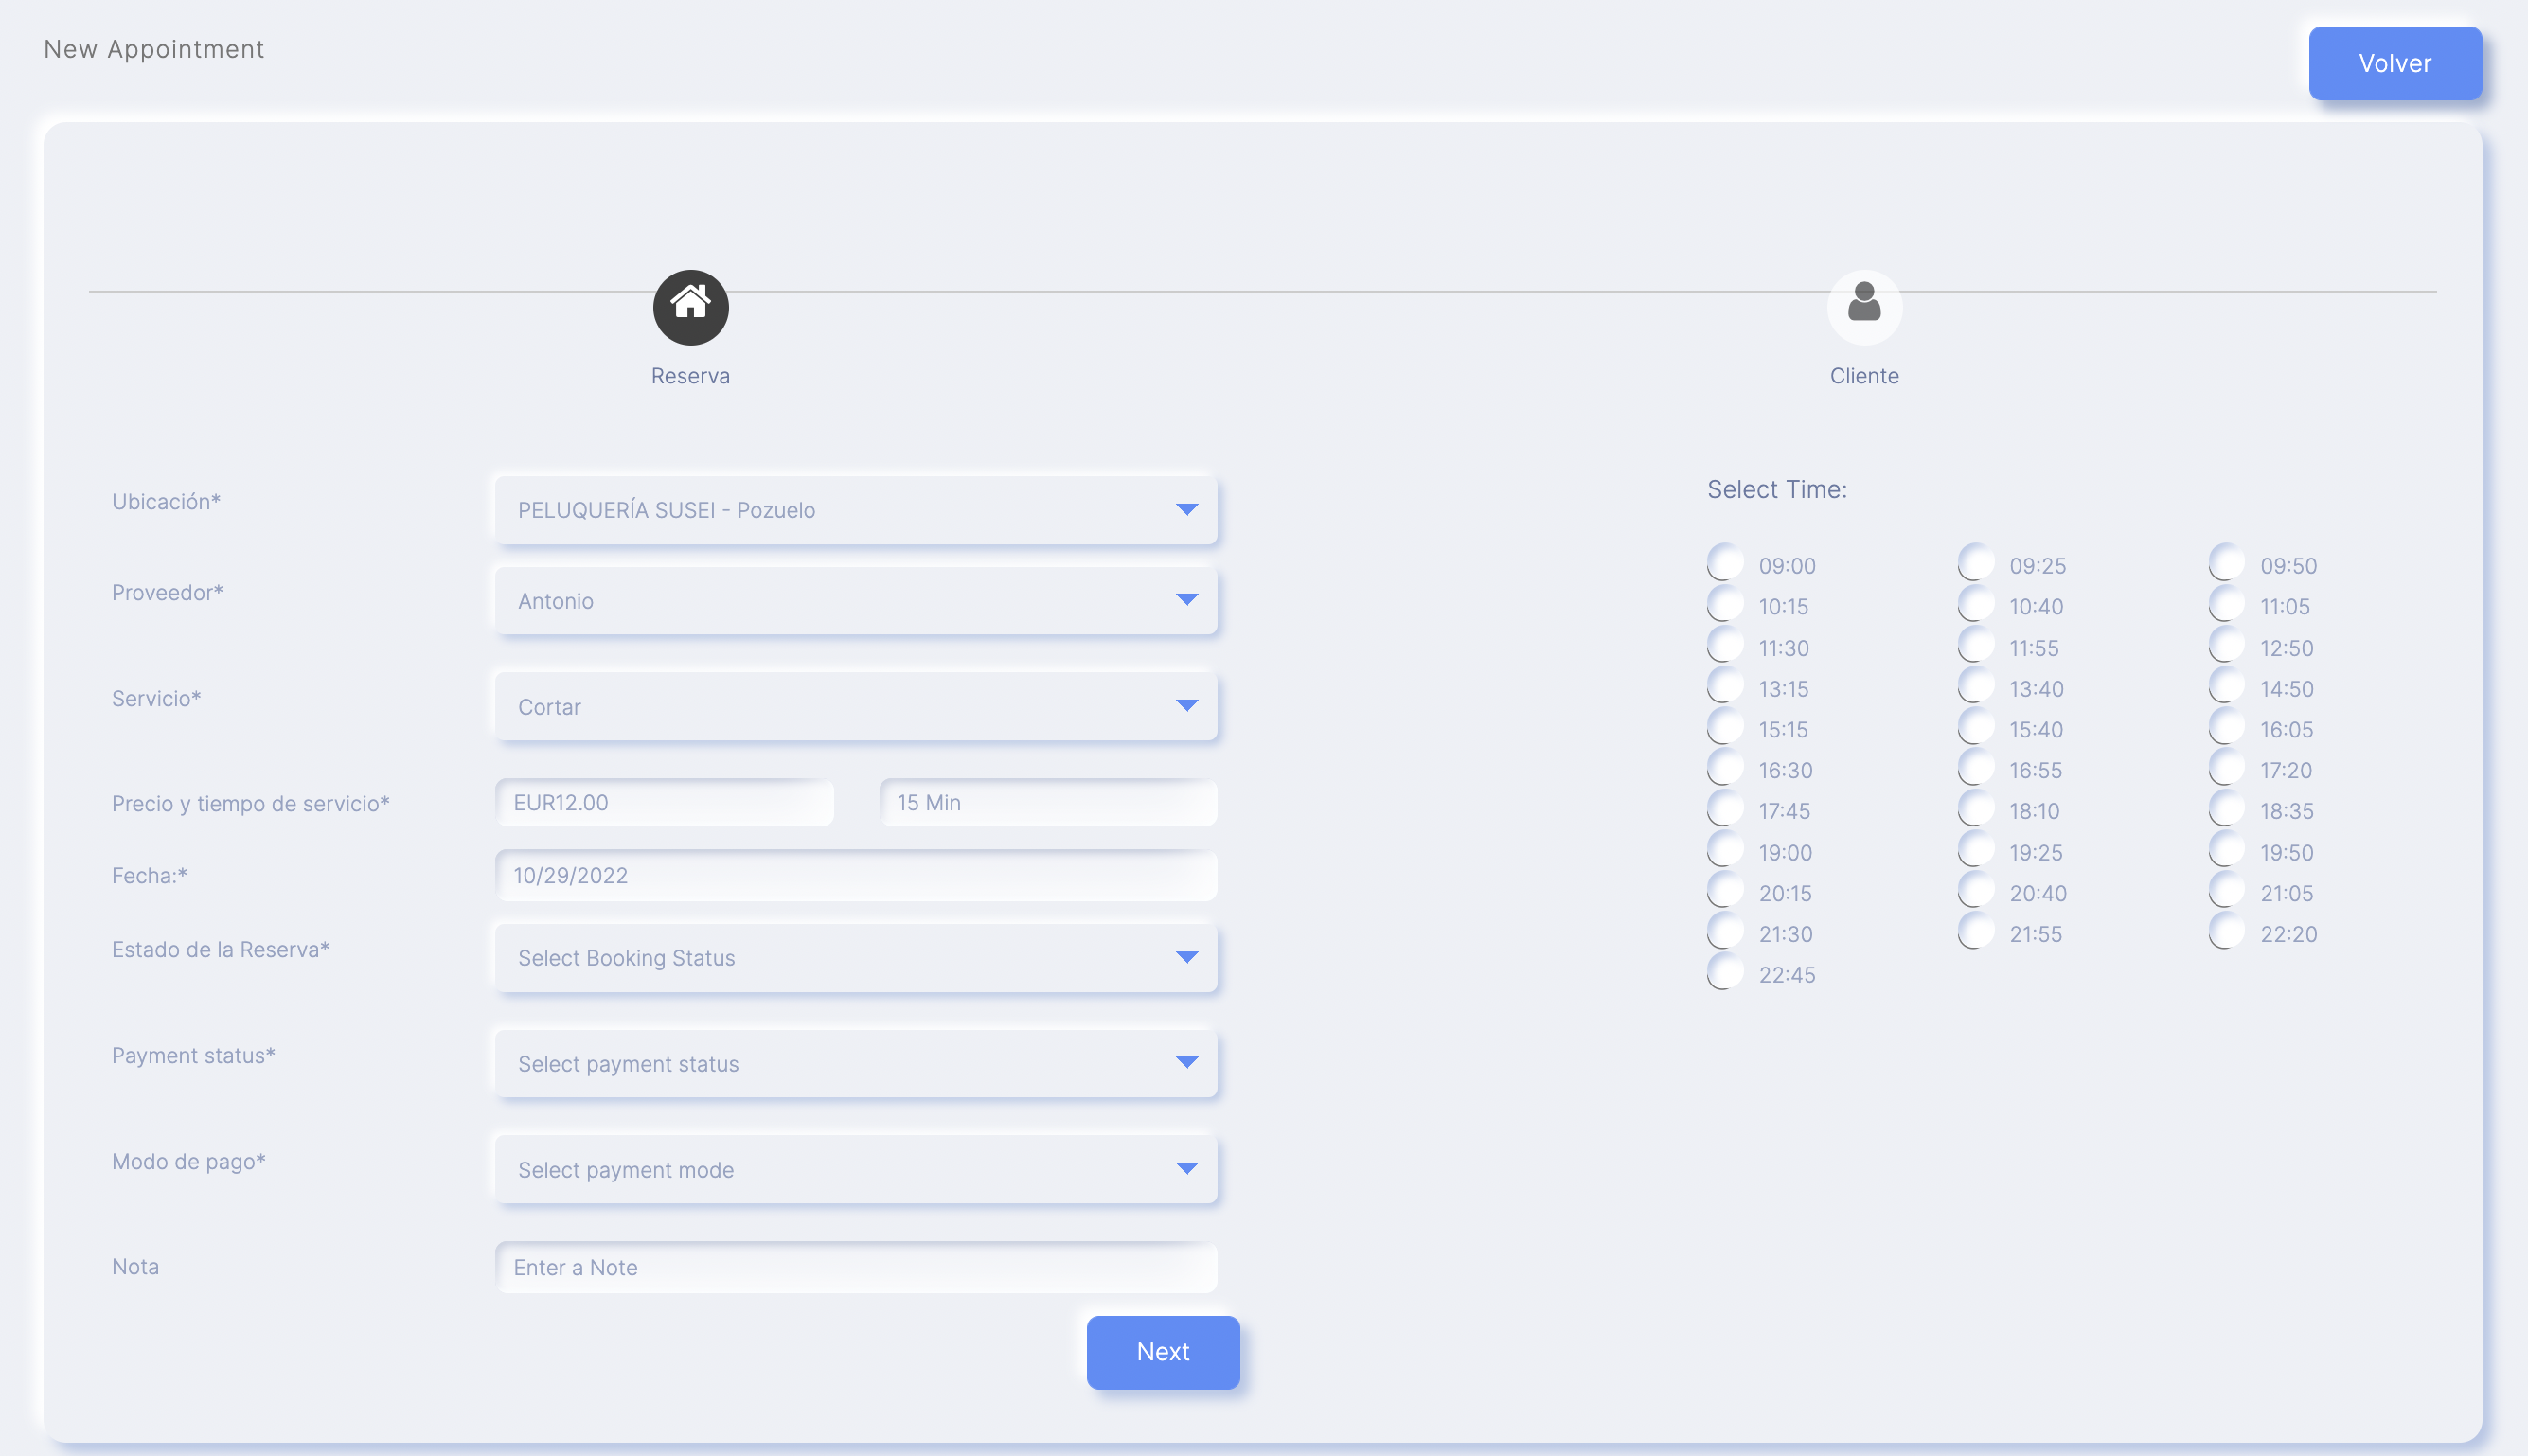Expand the Servicio dropdown showing Cortar
2528x1456 pixels.
tap(856, 706)
